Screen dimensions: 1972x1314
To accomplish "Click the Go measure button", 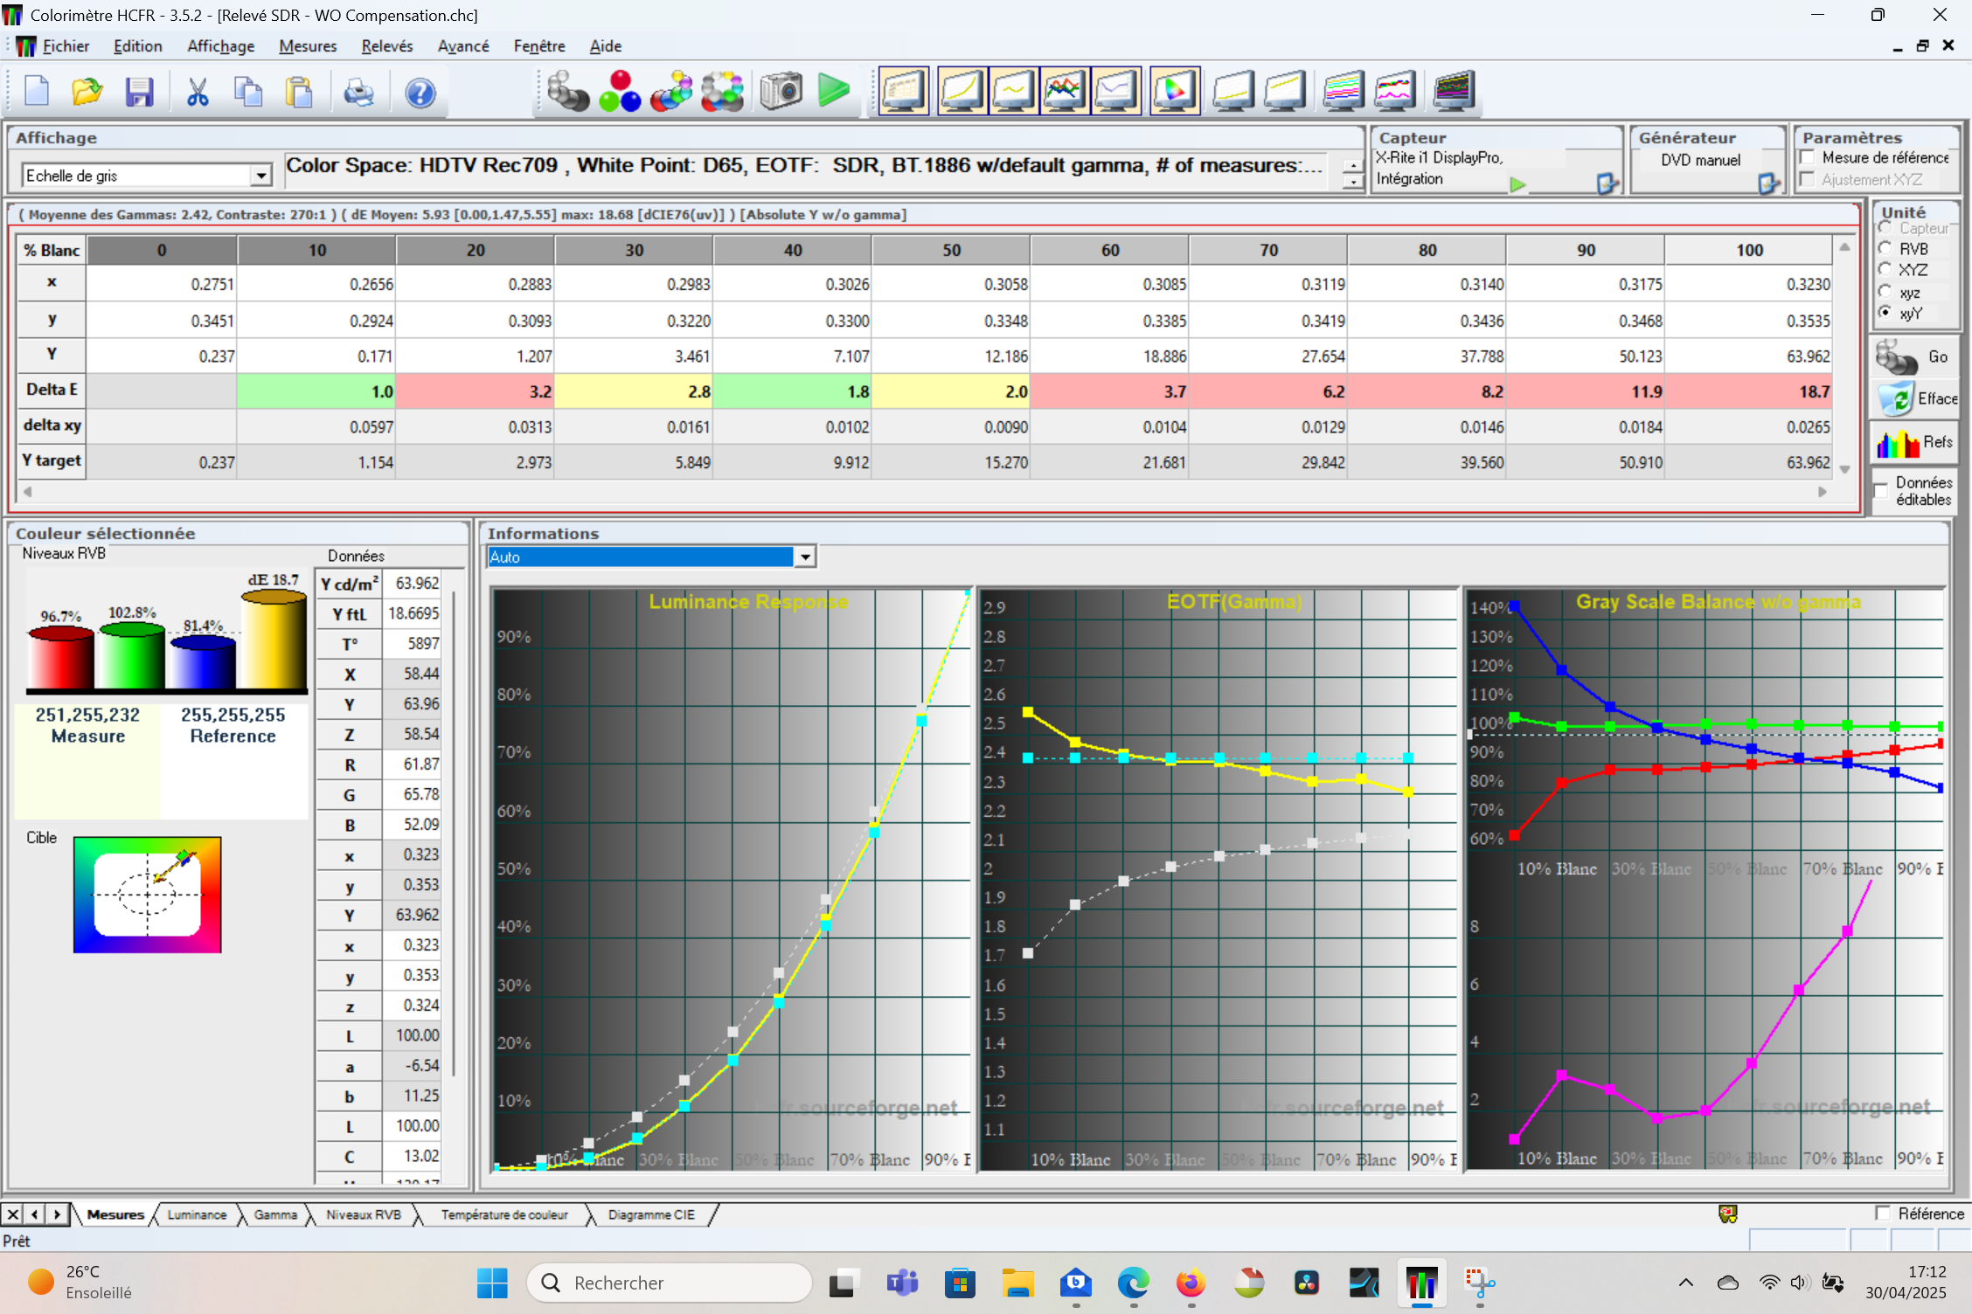I will (x=1913, y=356).
